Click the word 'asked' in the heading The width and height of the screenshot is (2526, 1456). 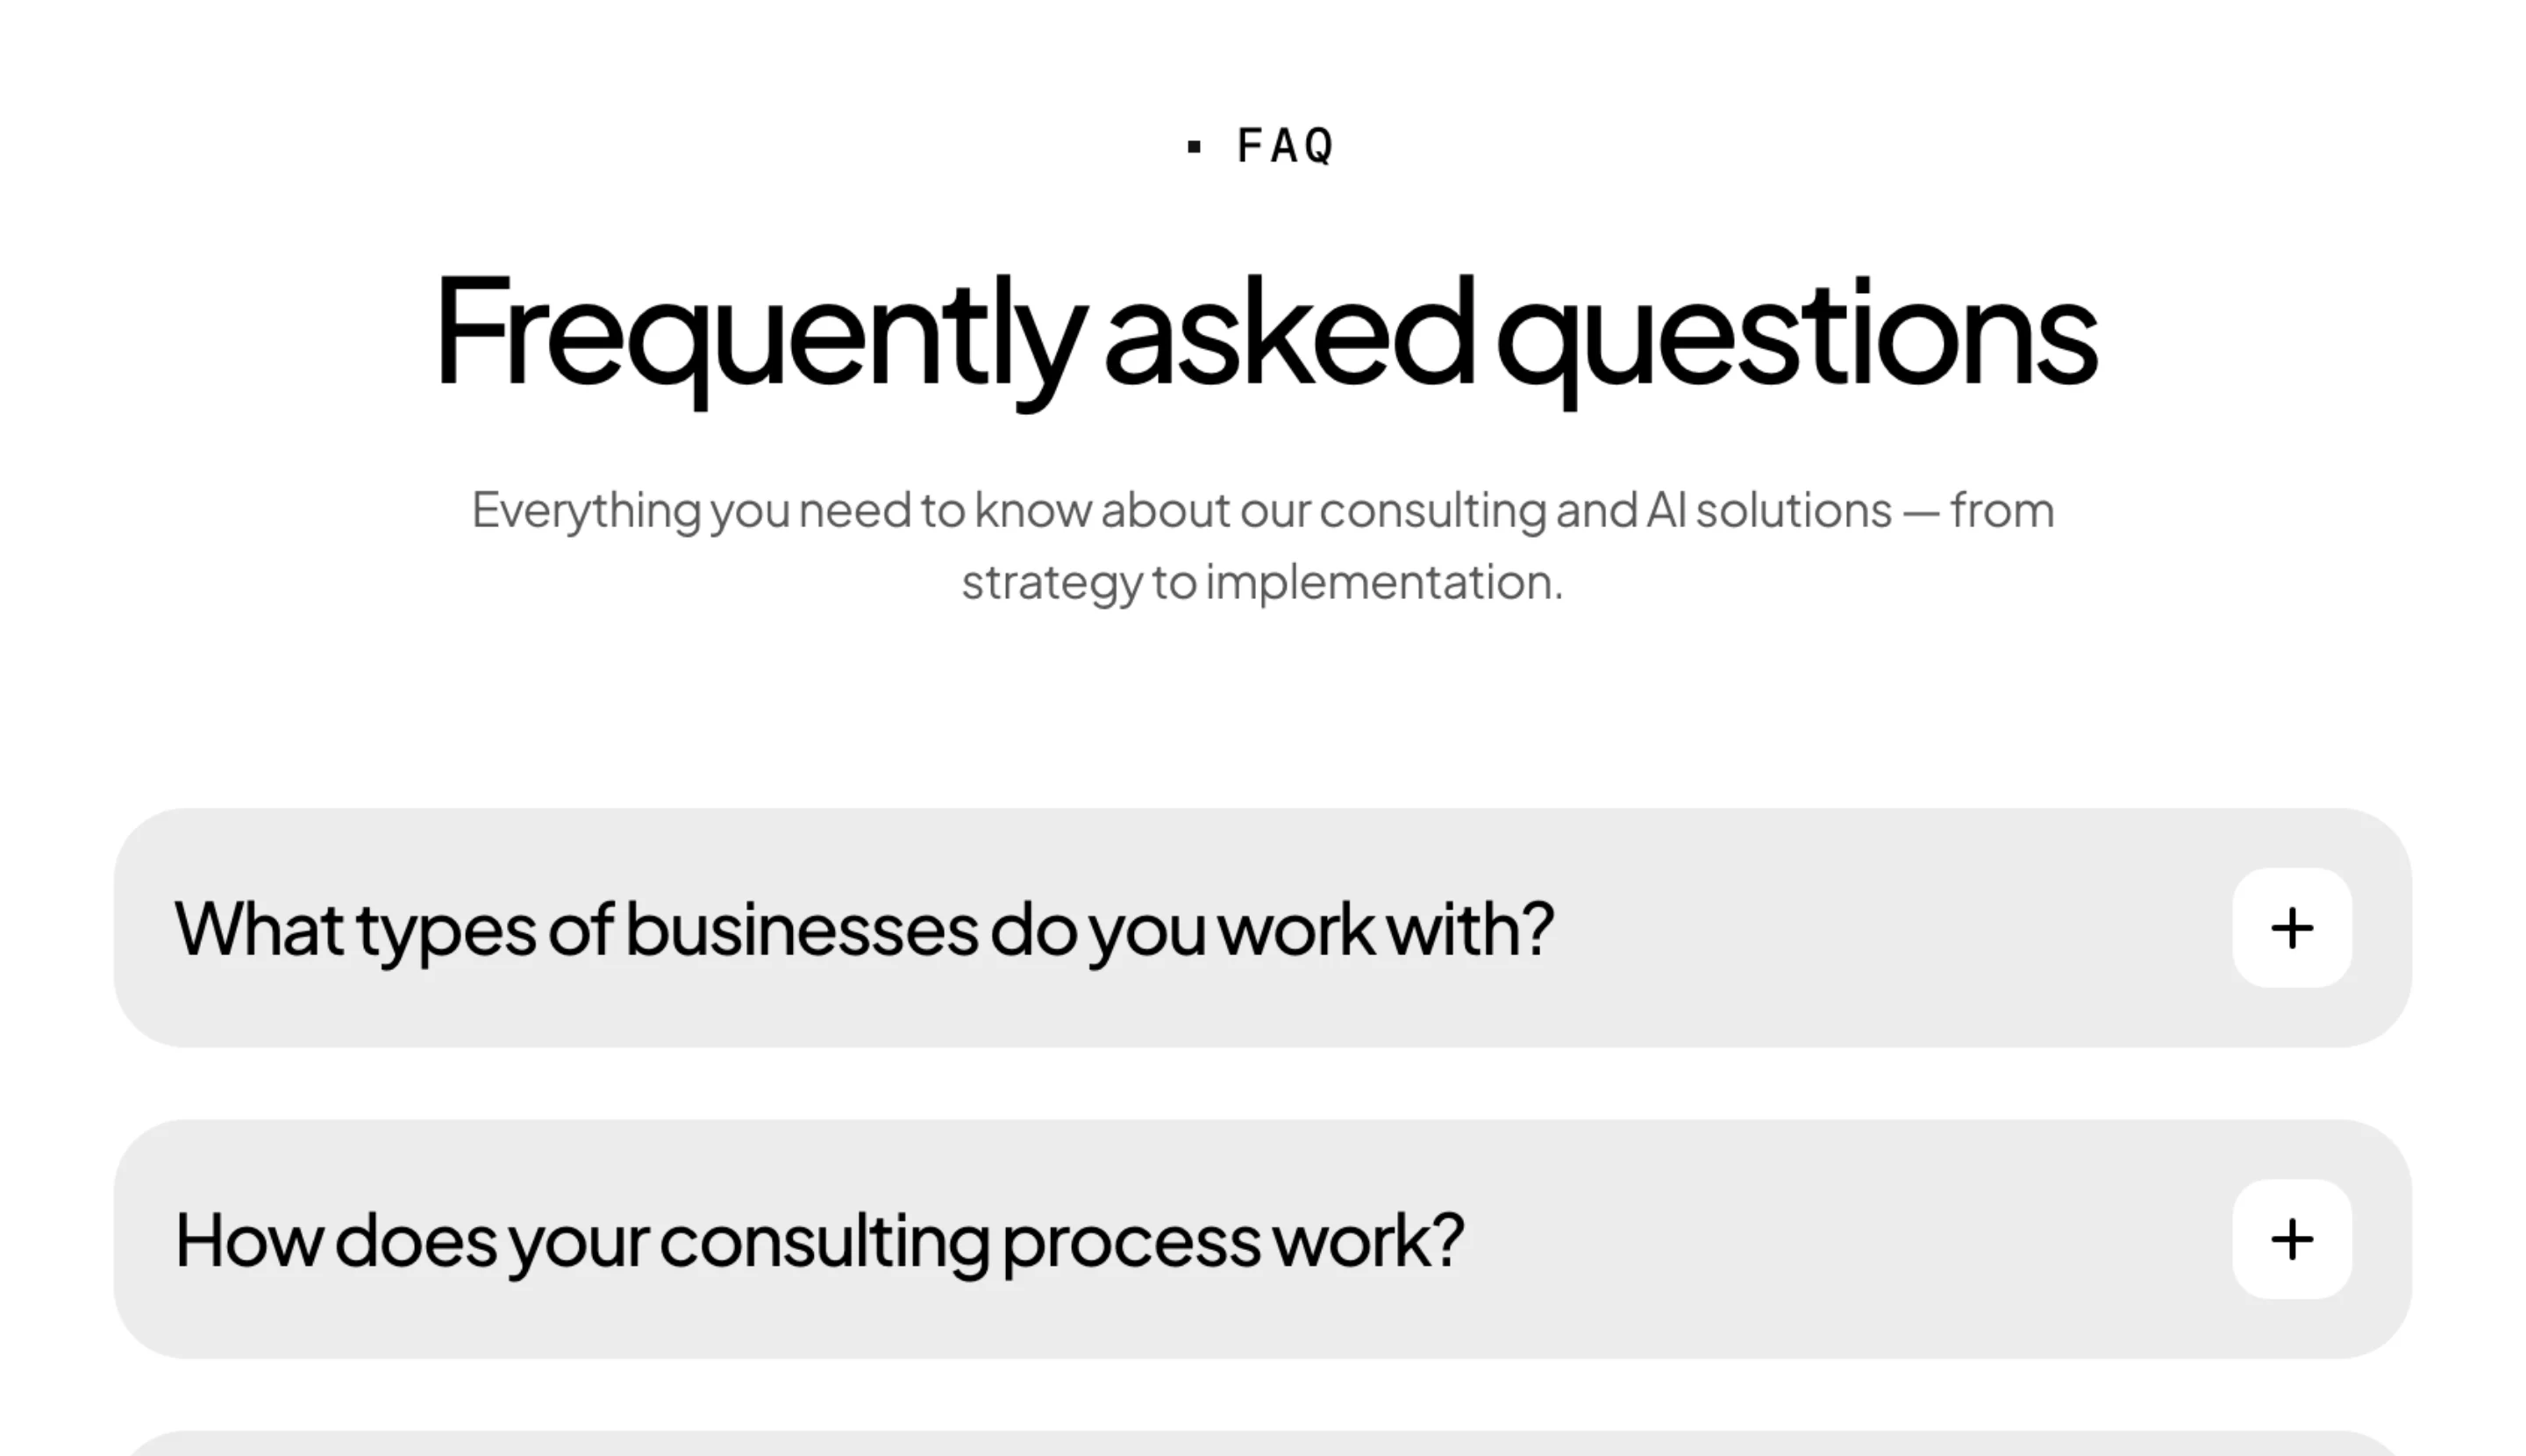pyautogui.click(x=1290, y=330)
